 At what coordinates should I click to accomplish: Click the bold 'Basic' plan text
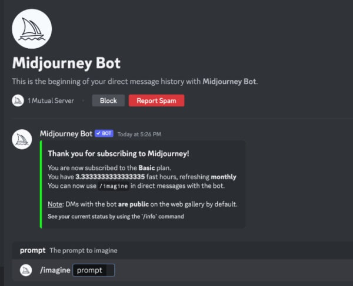pyautogui.click(x=146, y=168)
